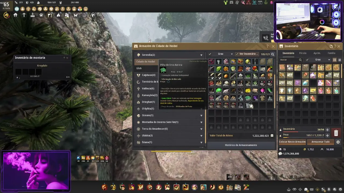Click the butterfly icon in the HUD

76,15
